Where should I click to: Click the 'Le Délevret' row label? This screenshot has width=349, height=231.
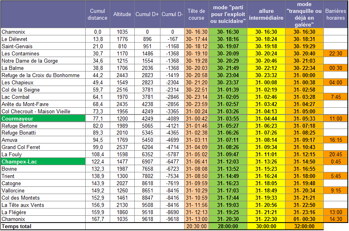tap(43, 39)
